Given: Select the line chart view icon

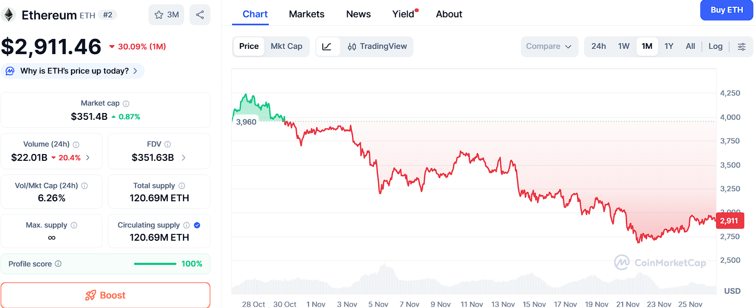Looking at the screenshot, I should point(327,46).
